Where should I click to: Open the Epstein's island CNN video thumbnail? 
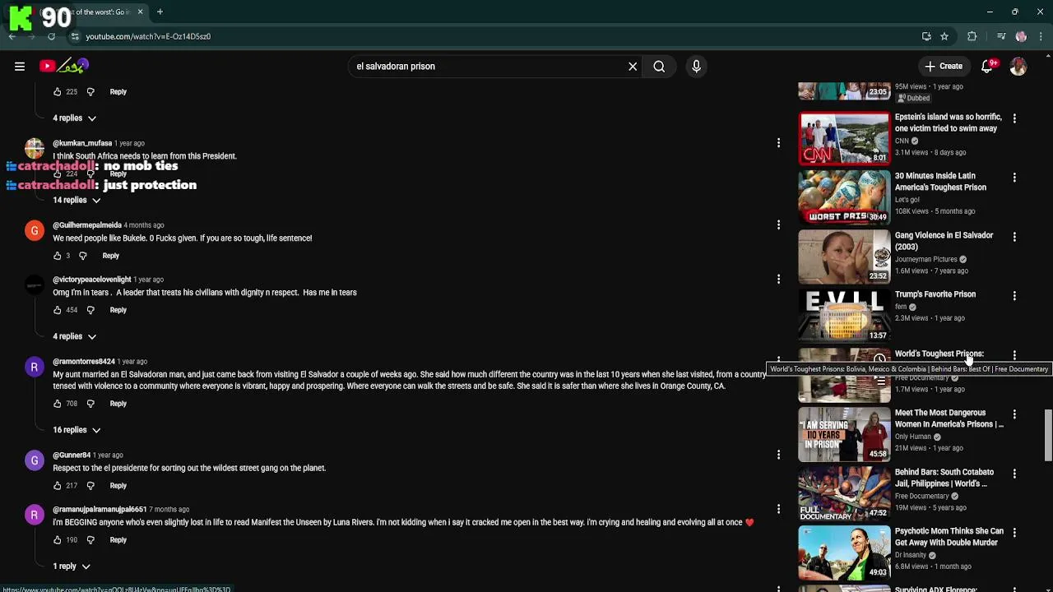pos(844,138)
